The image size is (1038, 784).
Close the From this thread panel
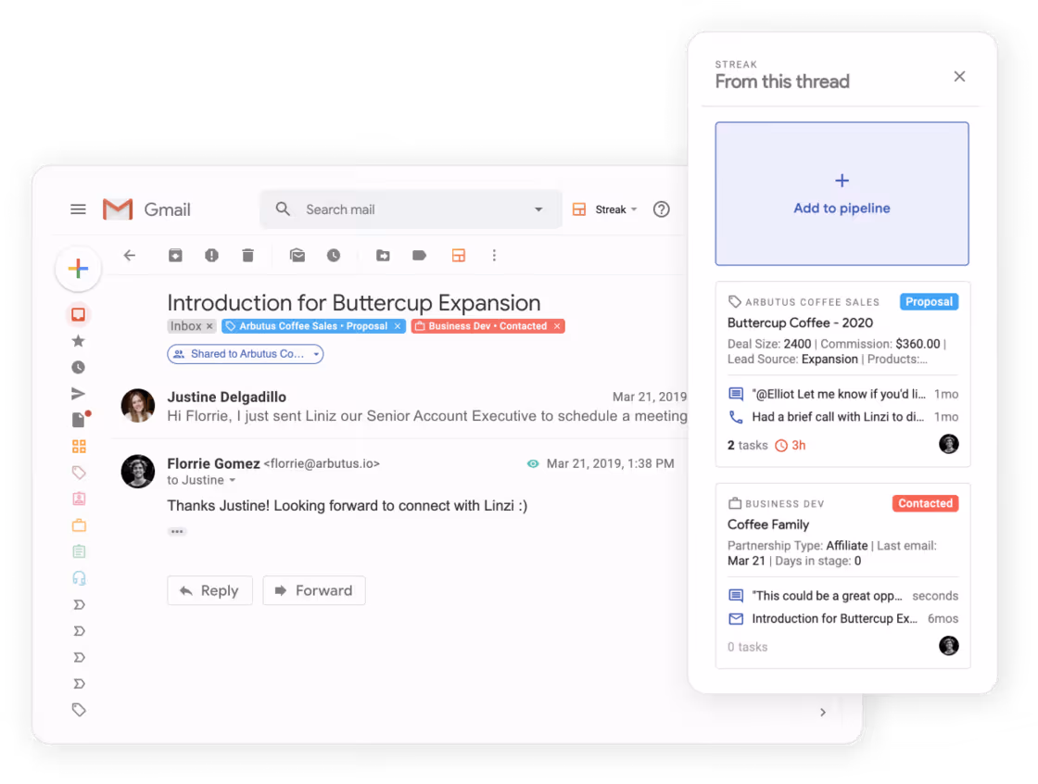[959, 77]
